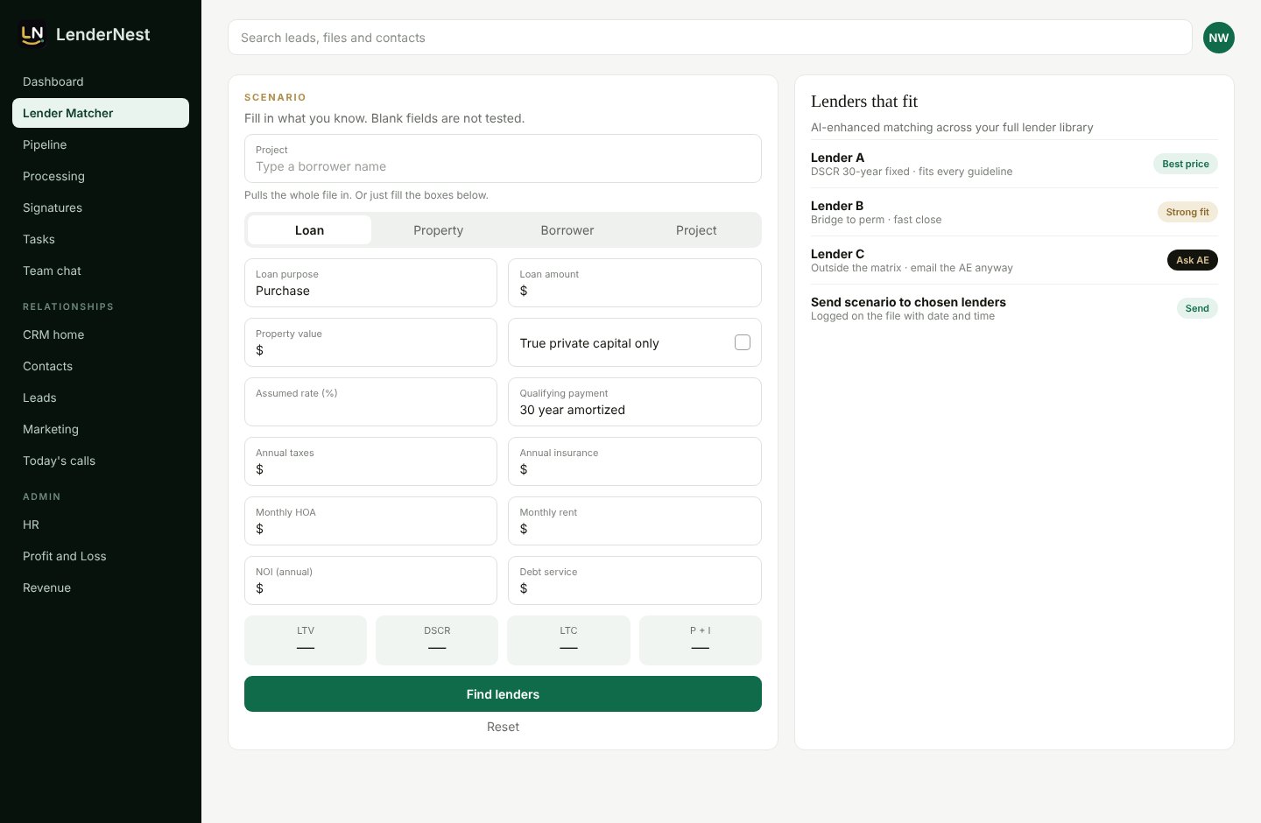Click the Annual insurance field
Image resolution: width=1261 pixels, height=823 pixels.
pyautogui.click(x=635, y=461)
